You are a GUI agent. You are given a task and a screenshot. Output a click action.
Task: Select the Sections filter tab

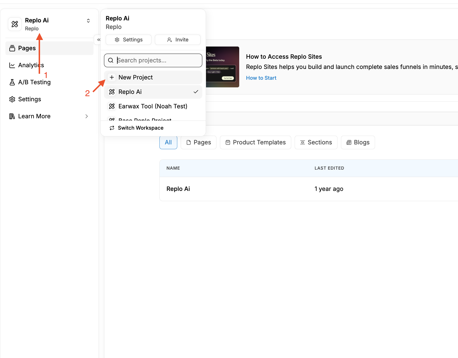tap(316, 142)
